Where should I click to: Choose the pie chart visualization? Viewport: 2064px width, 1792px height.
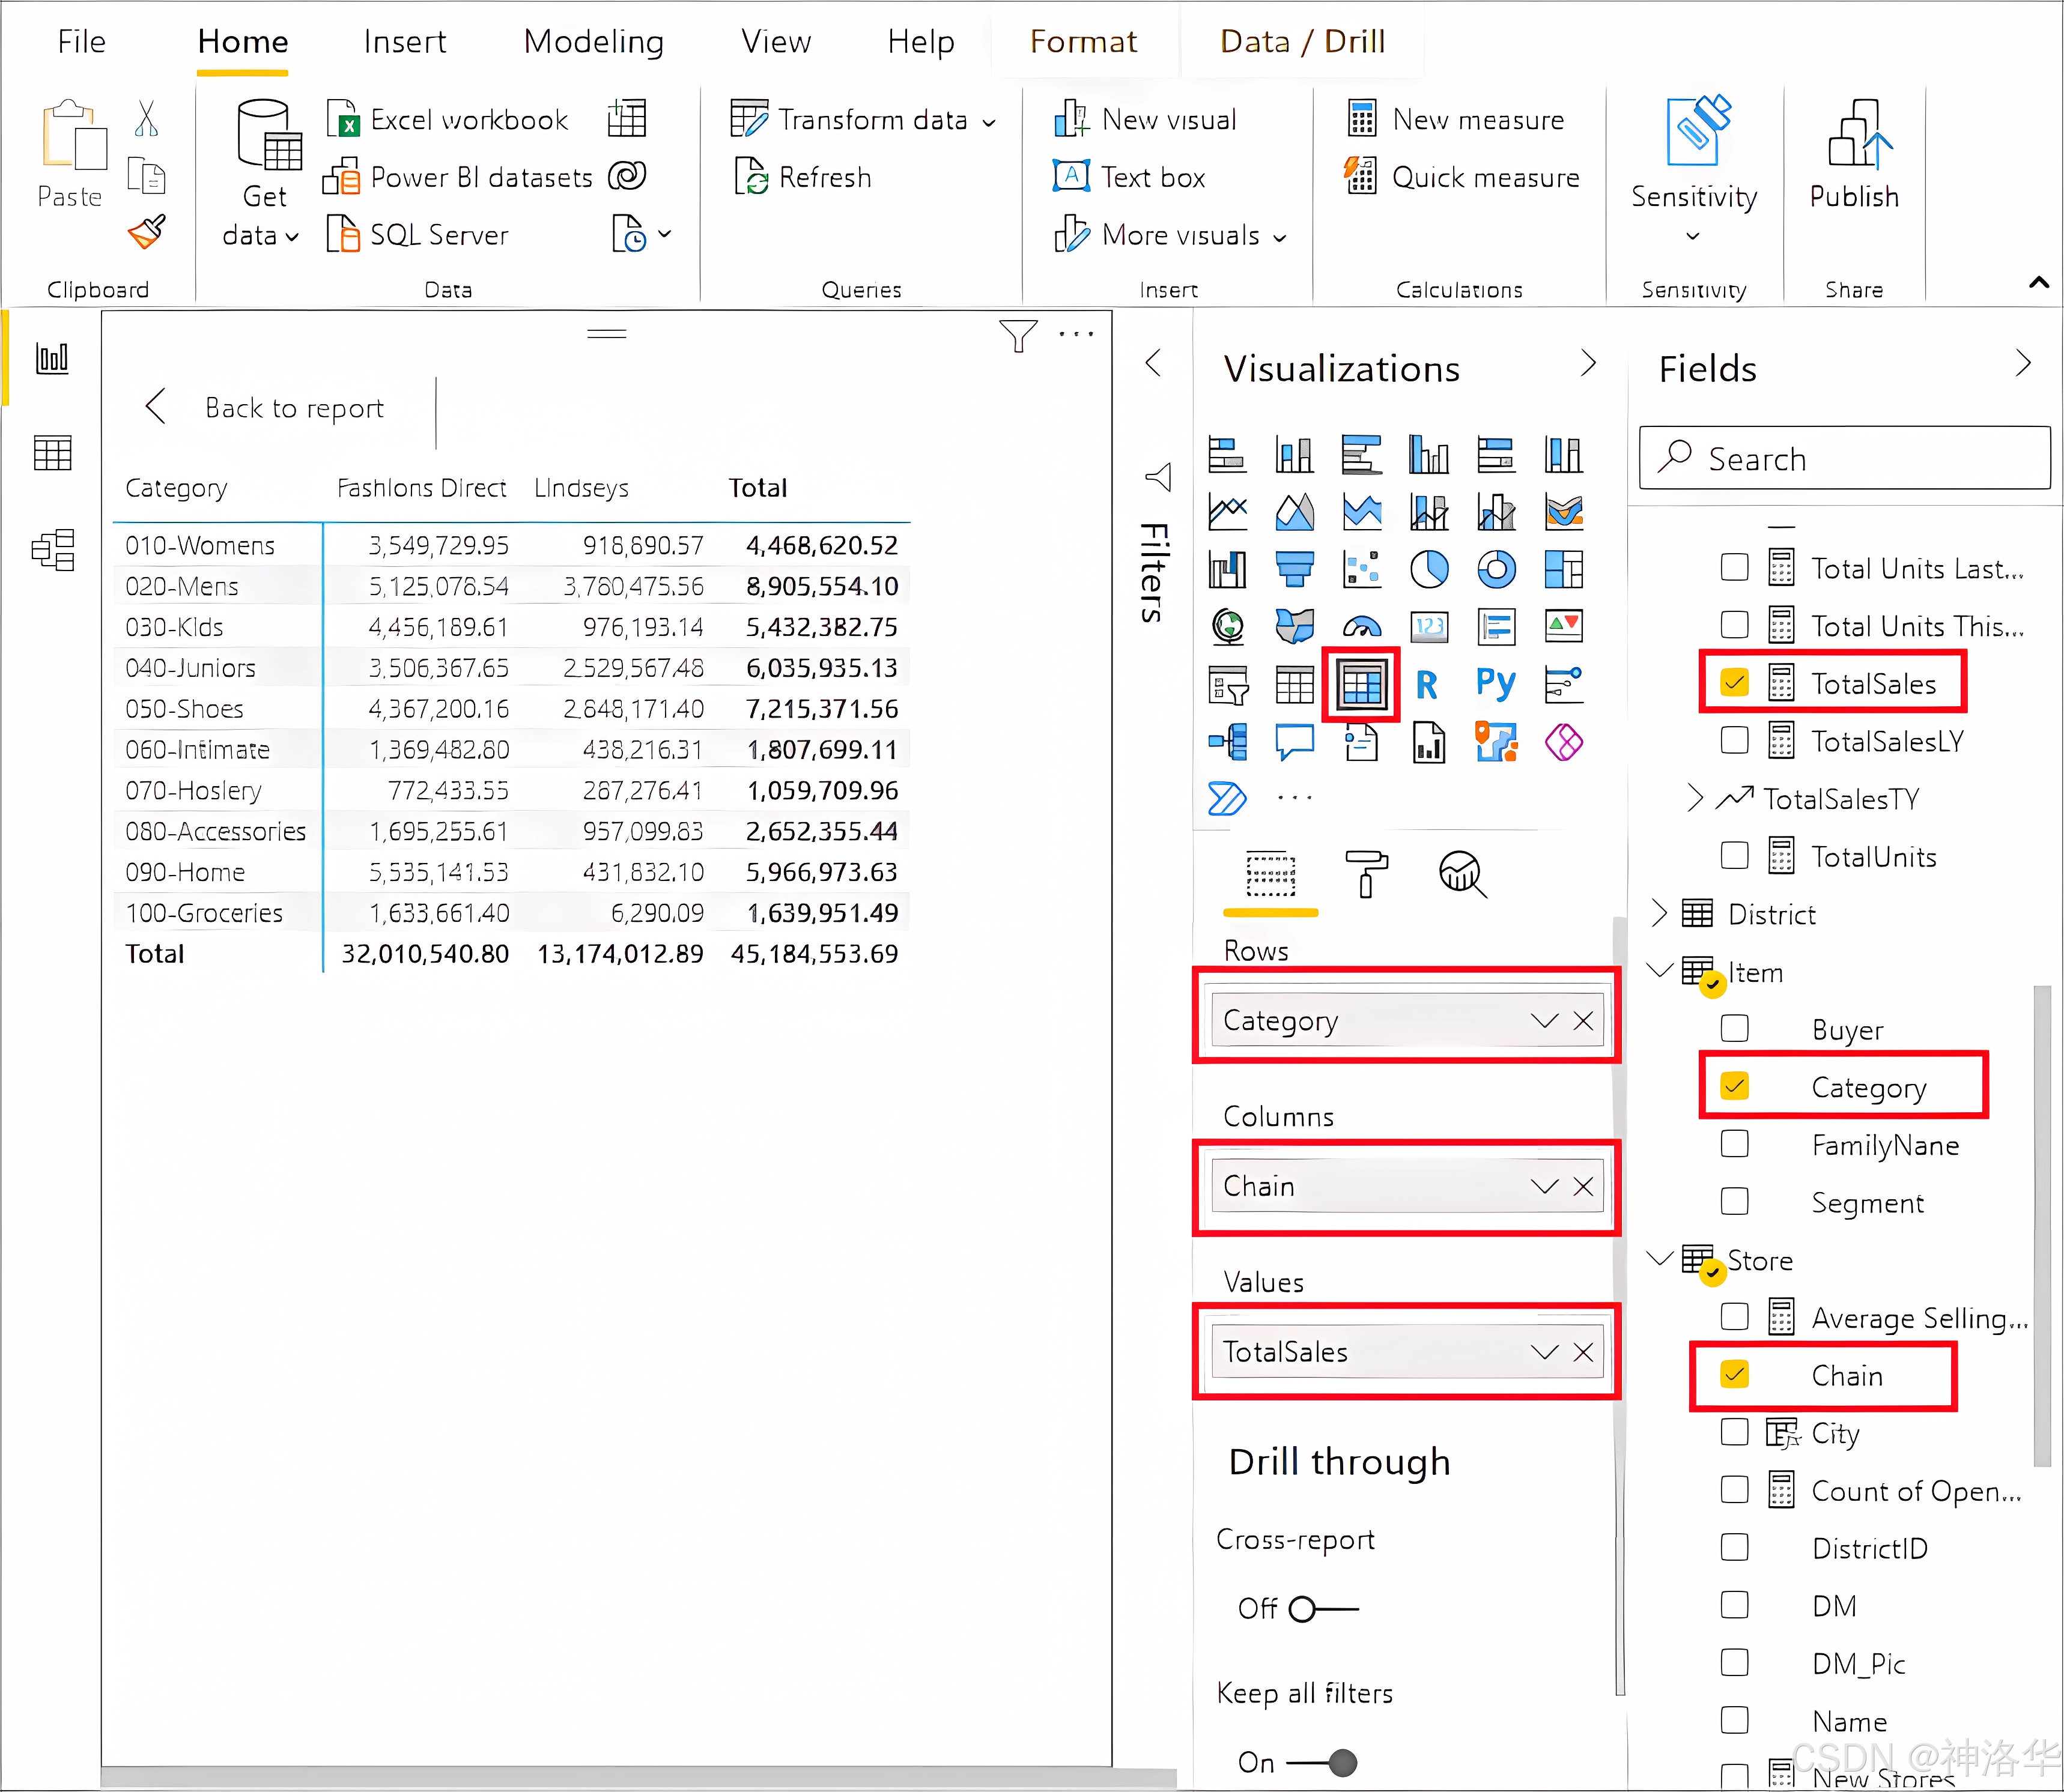coord(1429,570)
